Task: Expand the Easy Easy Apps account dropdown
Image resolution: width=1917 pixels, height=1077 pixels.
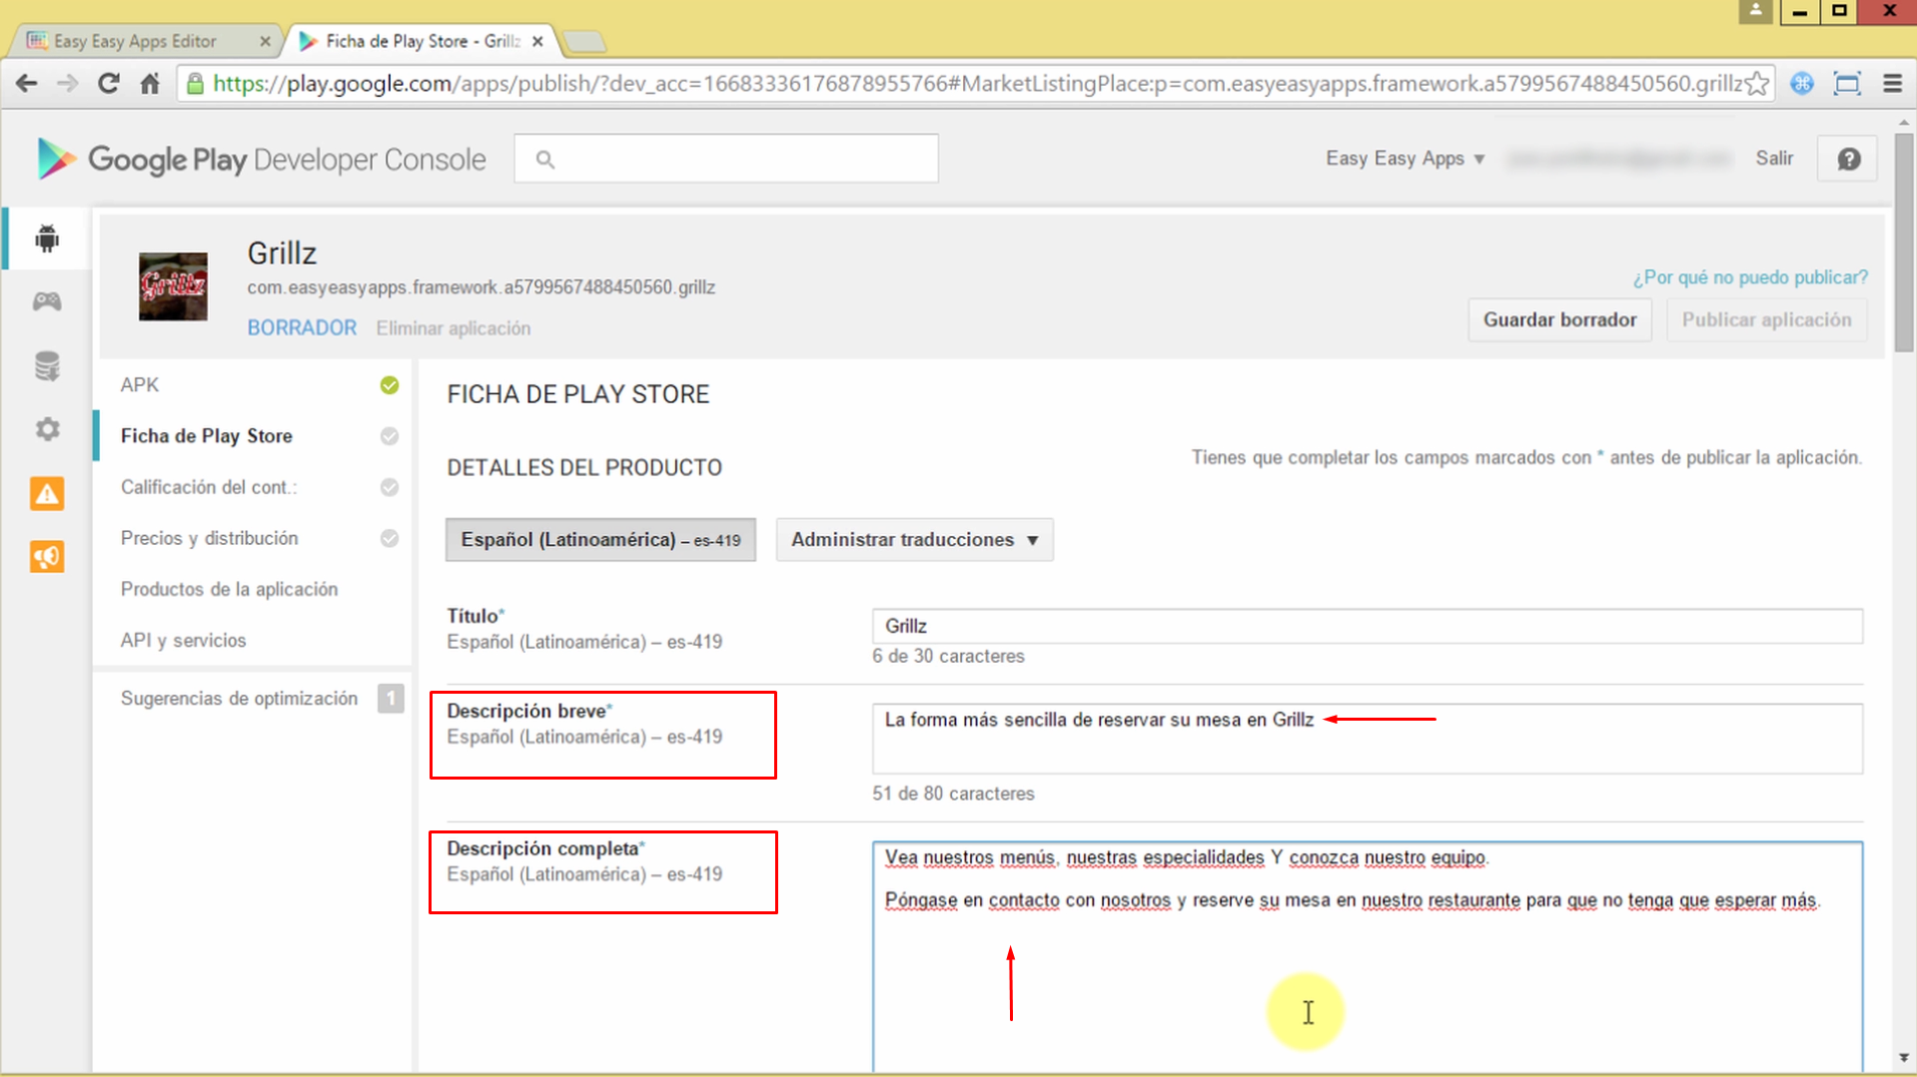Action: 1403,158
